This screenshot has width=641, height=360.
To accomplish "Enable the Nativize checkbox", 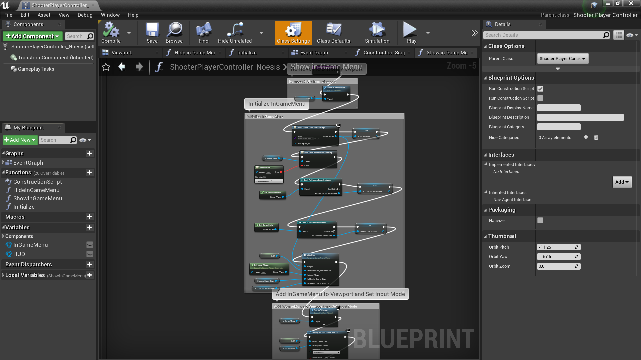I will pos(540,220).
